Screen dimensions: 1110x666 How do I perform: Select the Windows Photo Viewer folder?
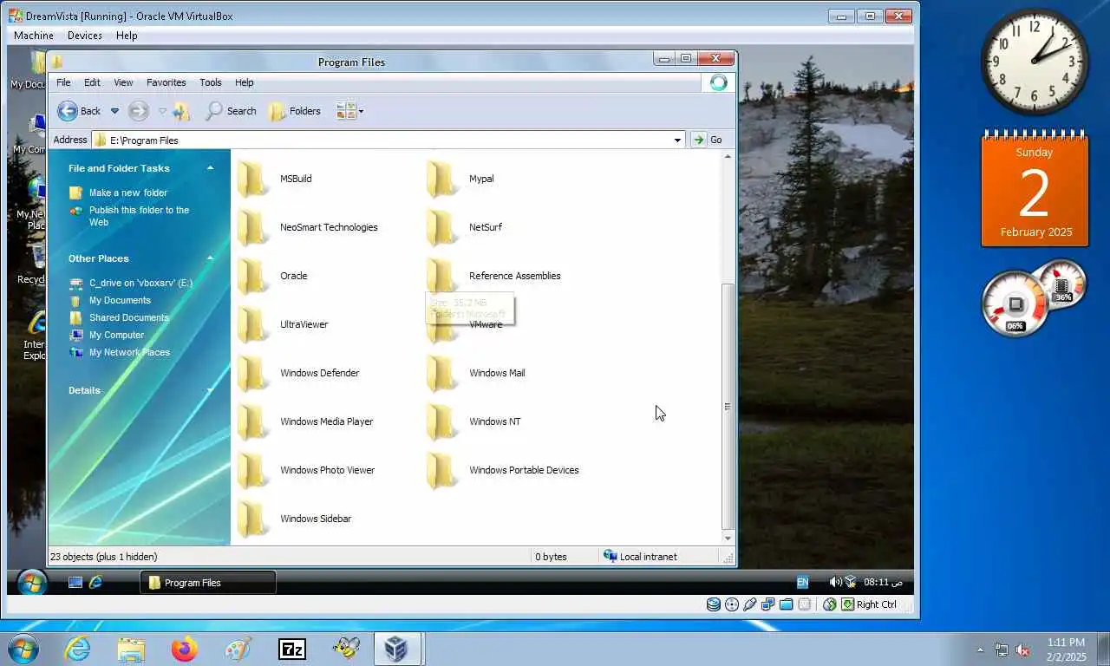pos(306,470)
